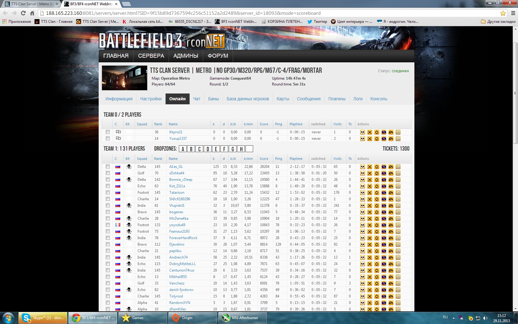
Task: Click the Operation Metro server thumbnail
Action: coord(125,78)
